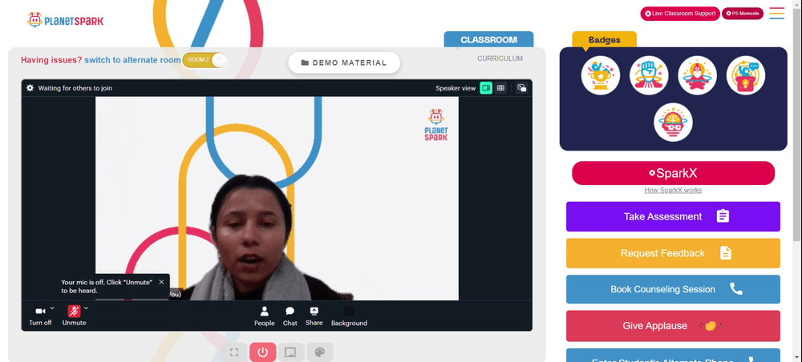802x362 pixels.
Task: Open camera options chevron beside Turn off
Action: (52, 308)
